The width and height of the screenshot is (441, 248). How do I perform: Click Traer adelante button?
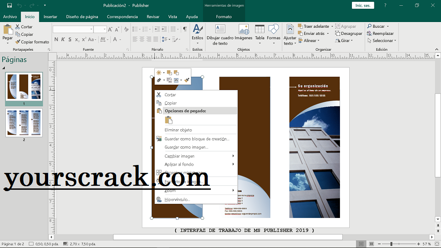313,26
